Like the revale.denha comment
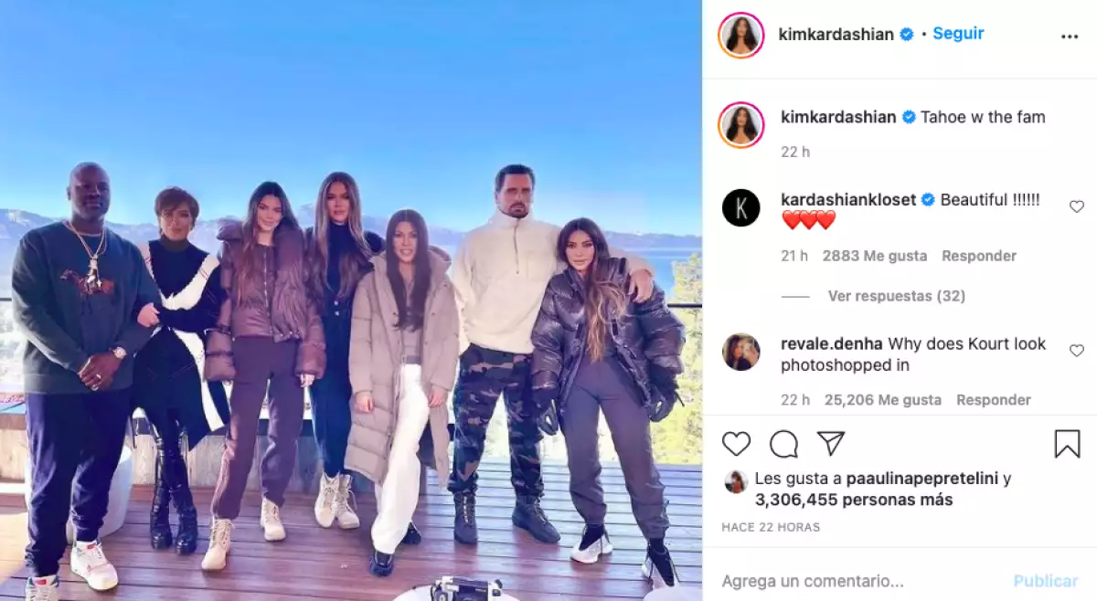 tap(1077, 351)
